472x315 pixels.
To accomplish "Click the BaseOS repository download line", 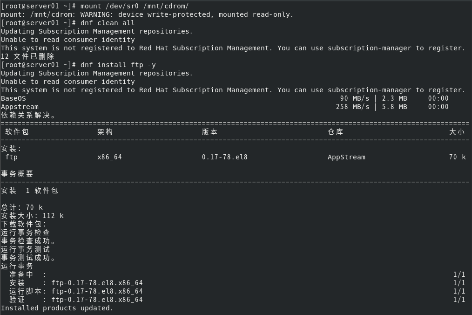I will tap(224, 98).
